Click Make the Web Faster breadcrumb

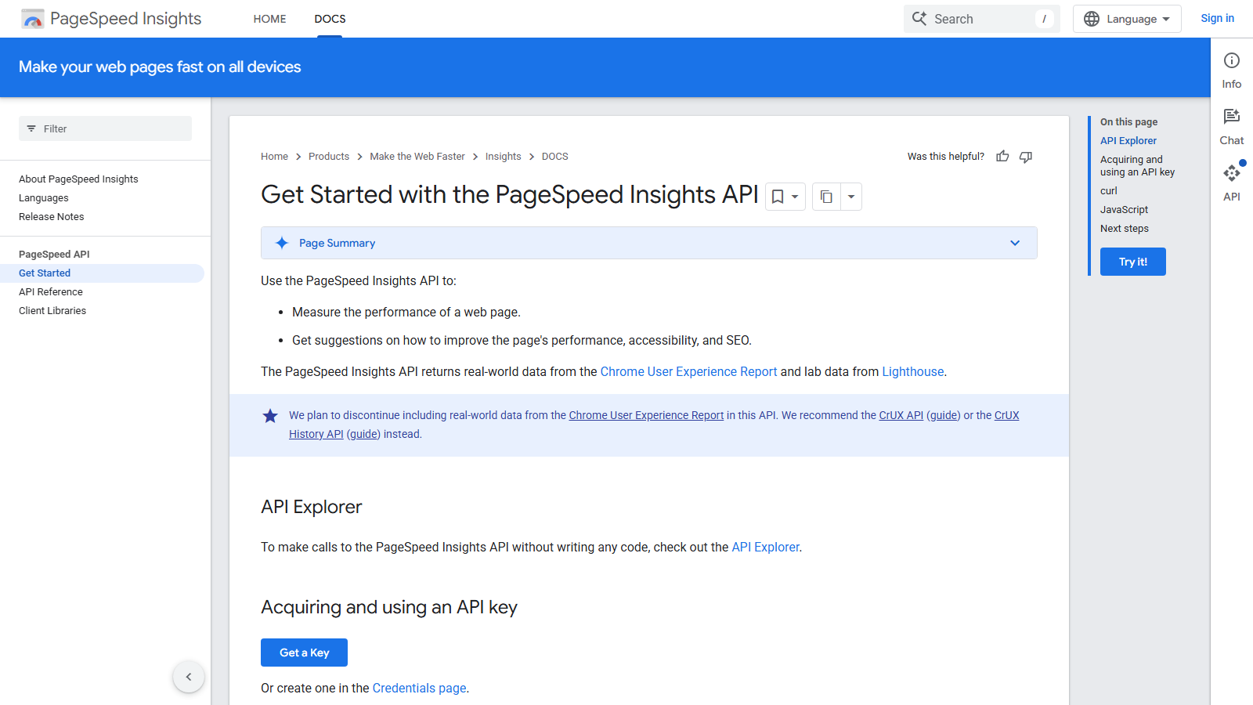417,157
